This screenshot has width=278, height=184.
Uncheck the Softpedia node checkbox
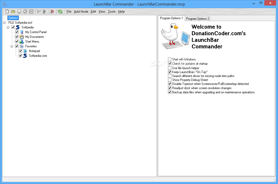point(13,27)
